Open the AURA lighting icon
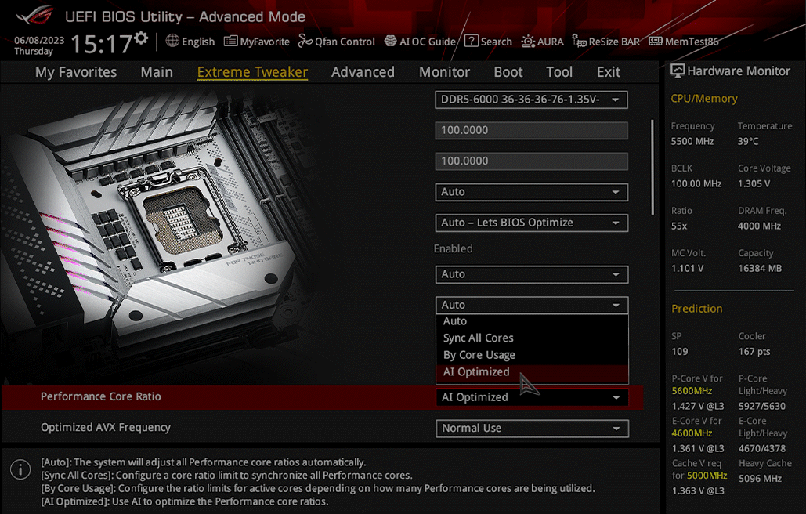806x514 pixels. pyautogui.click(x=529, y=42)
